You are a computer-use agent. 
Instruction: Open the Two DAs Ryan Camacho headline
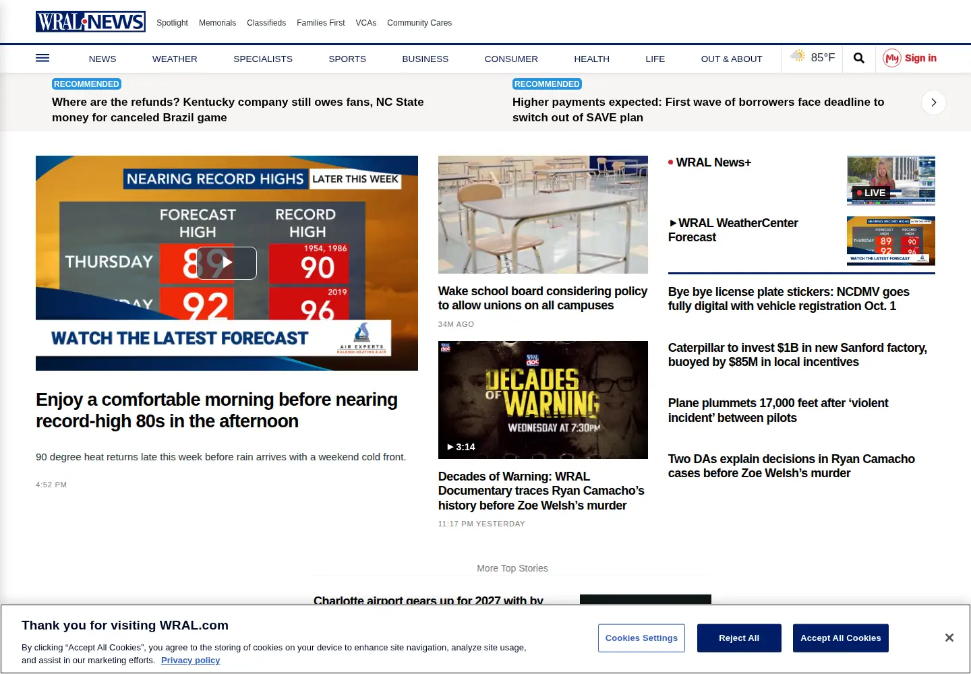point(791,466)
